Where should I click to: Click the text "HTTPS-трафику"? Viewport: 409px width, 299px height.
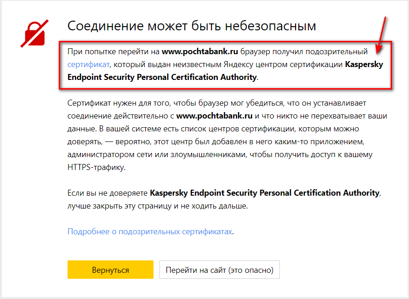click(96, 167)
